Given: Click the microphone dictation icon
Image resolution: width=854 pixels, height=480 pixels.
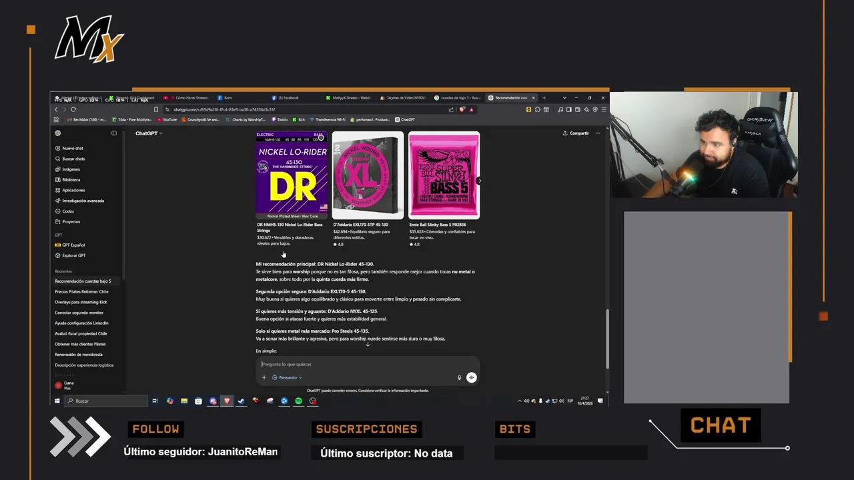Looking at the screenshot, I should [459, 377].
